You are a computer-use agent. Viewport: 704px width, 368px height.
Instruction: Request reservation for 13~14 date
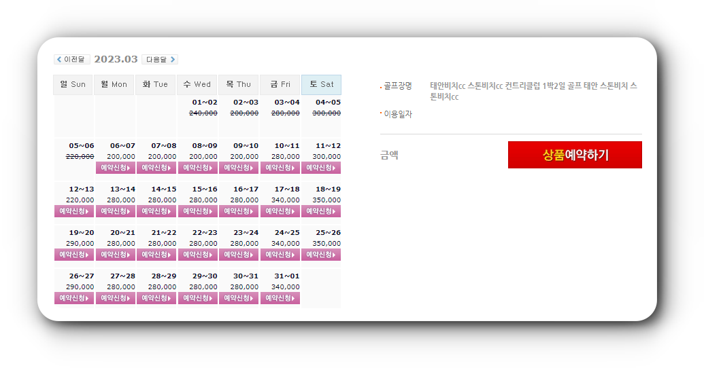115,211
